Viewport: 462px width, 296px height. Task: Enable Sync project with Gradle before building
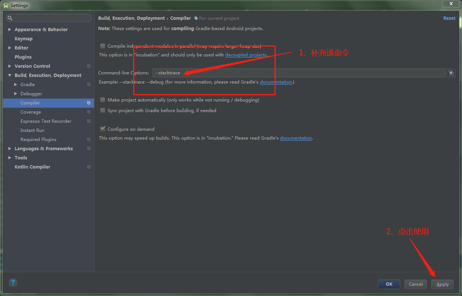103,110
